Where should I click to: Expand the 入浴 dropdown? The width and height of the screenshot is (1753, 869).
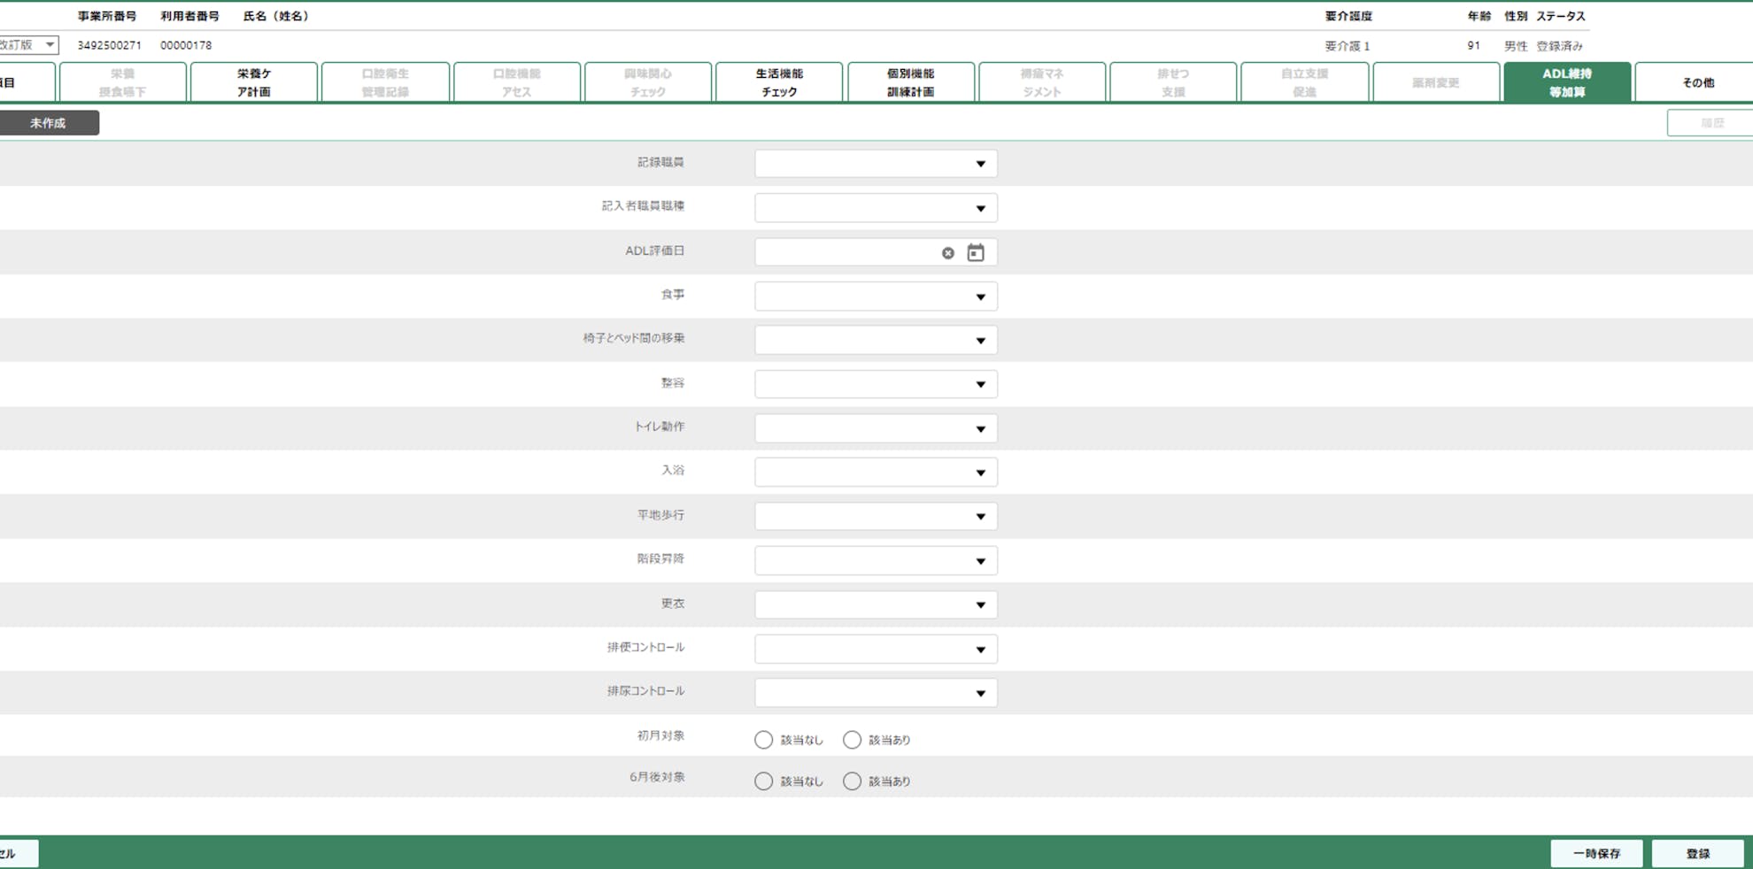point(875,473)
